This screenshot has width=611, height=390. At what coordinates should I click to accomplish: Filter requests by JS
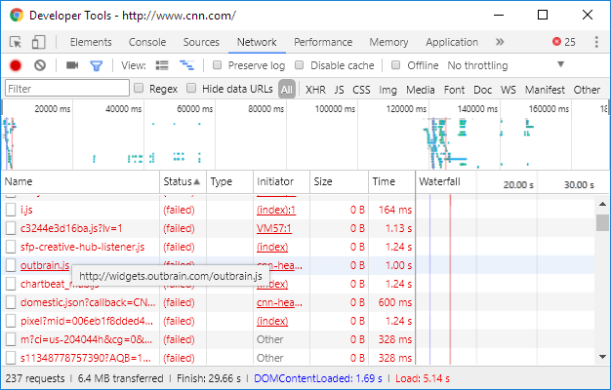(x=339, y=90)
